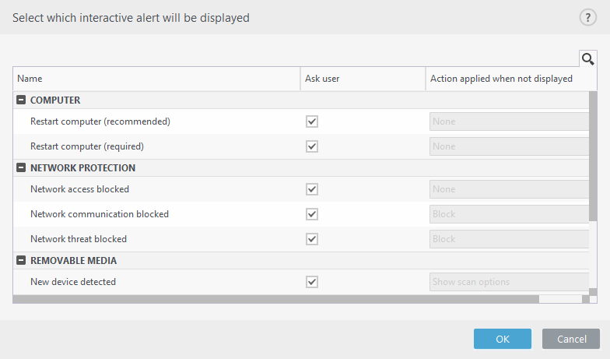Uncheck Ask user for New device detected
The height and width of the screenshot is (359, 610).
pos(311,282)
